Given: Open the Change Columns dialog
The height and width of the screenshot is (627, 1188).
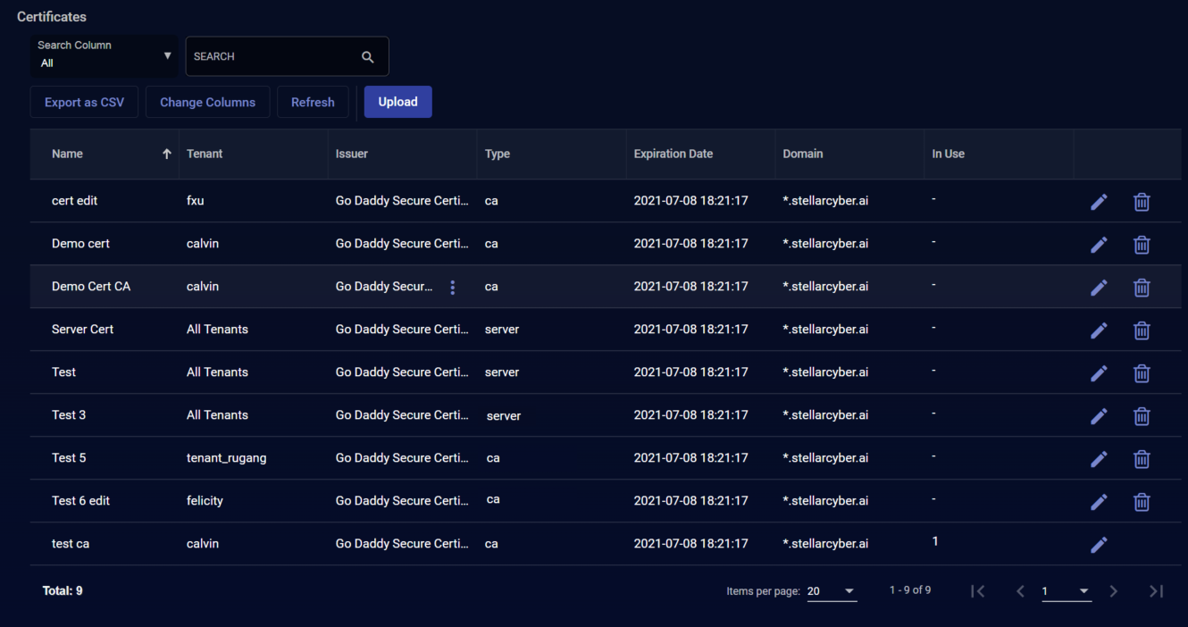Looking at the screenshot, I should (x=207, y=102).
